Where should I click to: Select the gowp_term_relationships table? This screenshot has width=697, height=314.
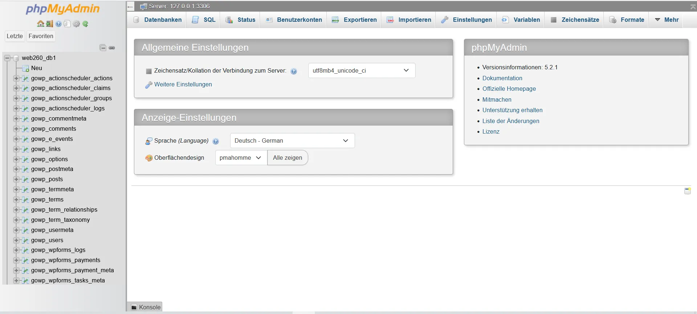click(x=64, y=210)
